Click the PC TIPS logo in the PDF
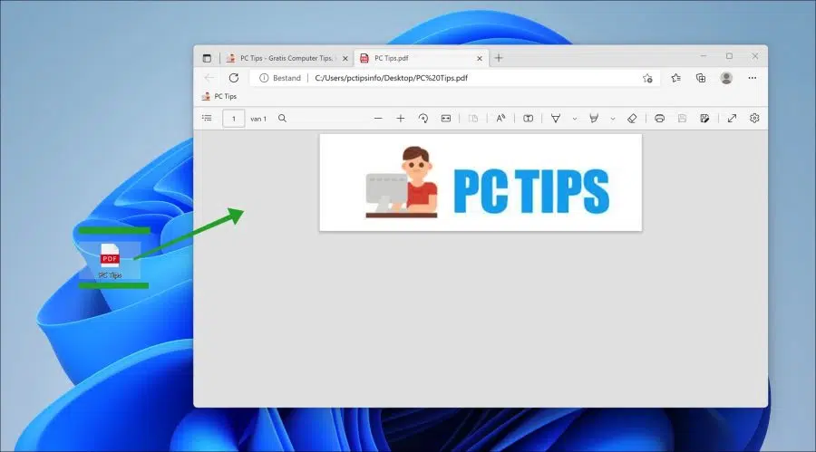The height and width of the screenshot is (452, 816). click(481, 183)
